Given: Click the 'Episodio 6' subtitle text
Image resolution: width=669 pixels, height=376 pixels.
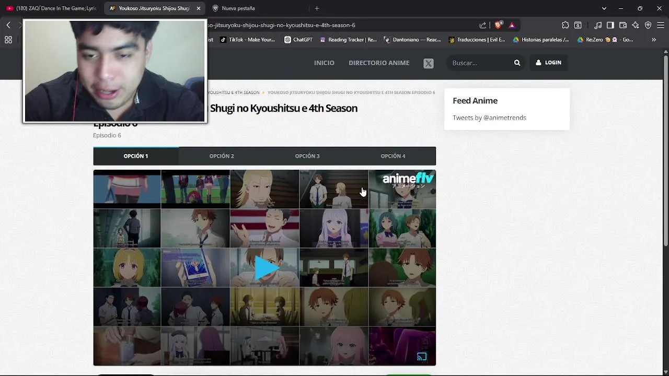Looking at the screenshot, I should [107, 135].
